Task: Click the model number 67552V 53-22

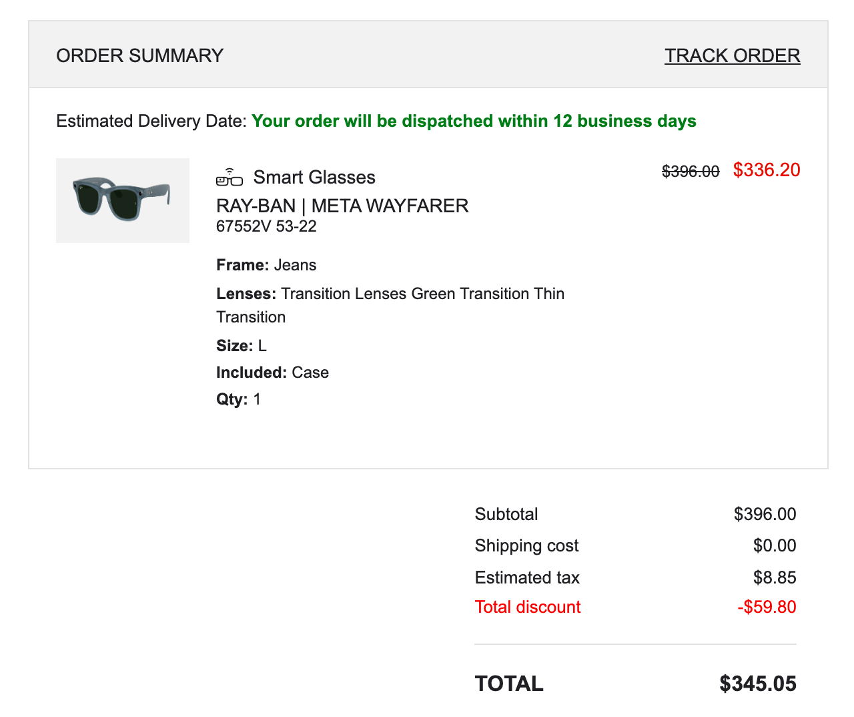Action: point(266,226)
